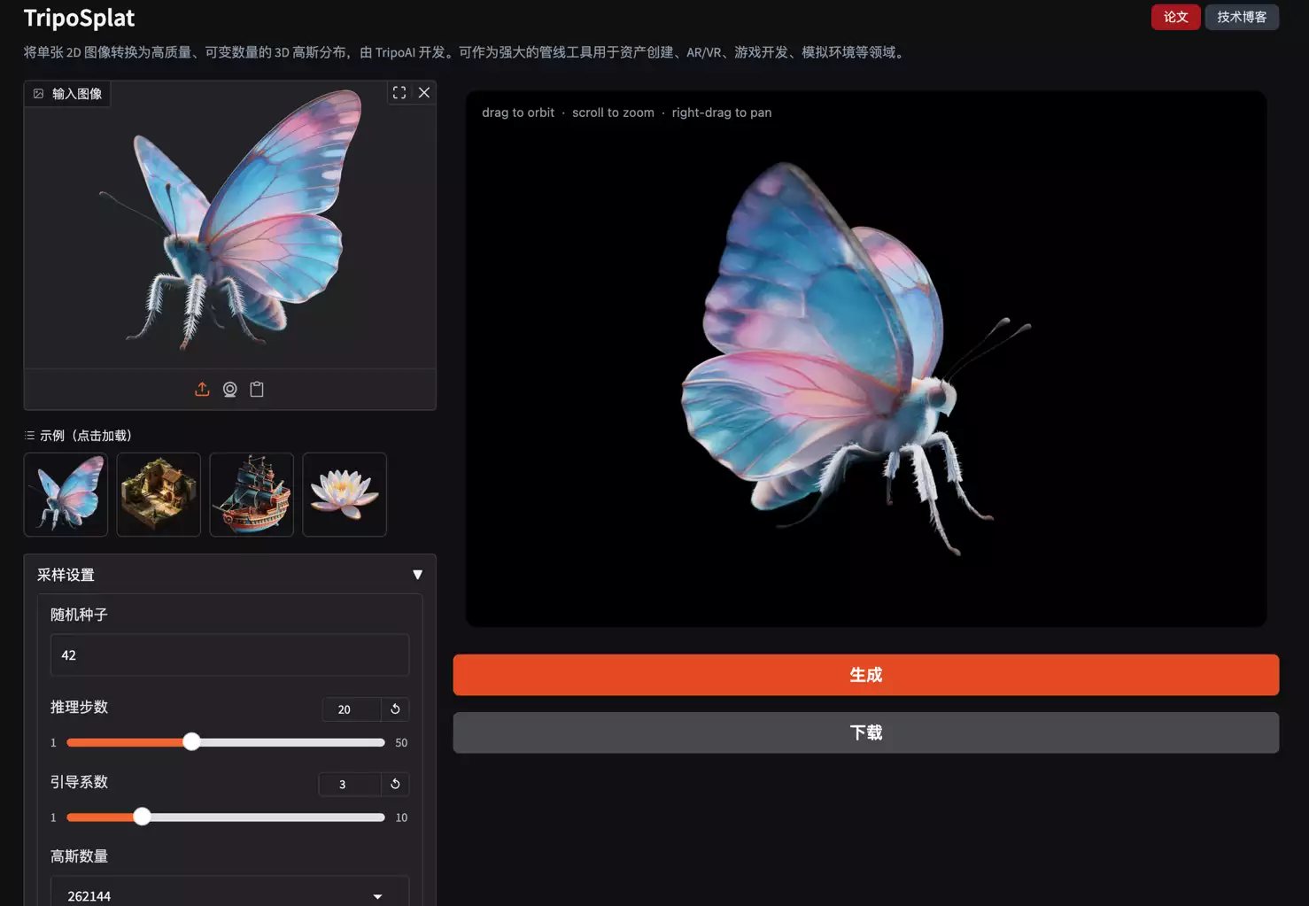This screenshot has height=906, width=1309.
Task: Click the 推理步数 slider handle
Action: click(191, 742)
